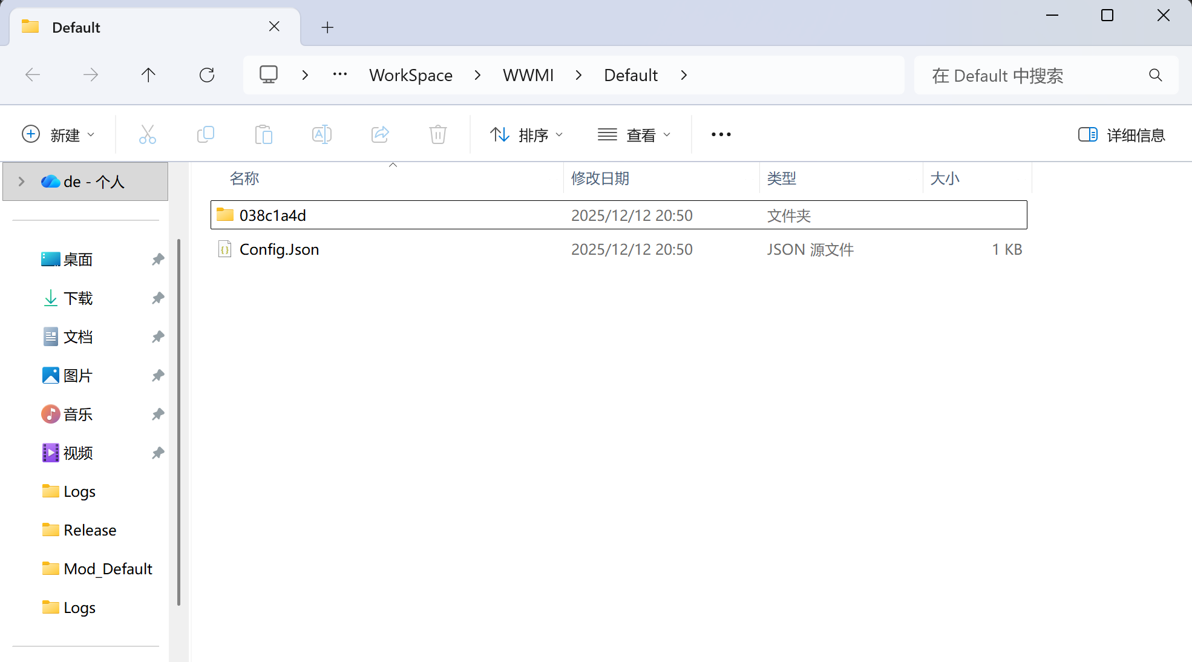This screenshot has height=662, width=1192.
Task: Sort by 修改日期 column header
Action: click(600, 179)
